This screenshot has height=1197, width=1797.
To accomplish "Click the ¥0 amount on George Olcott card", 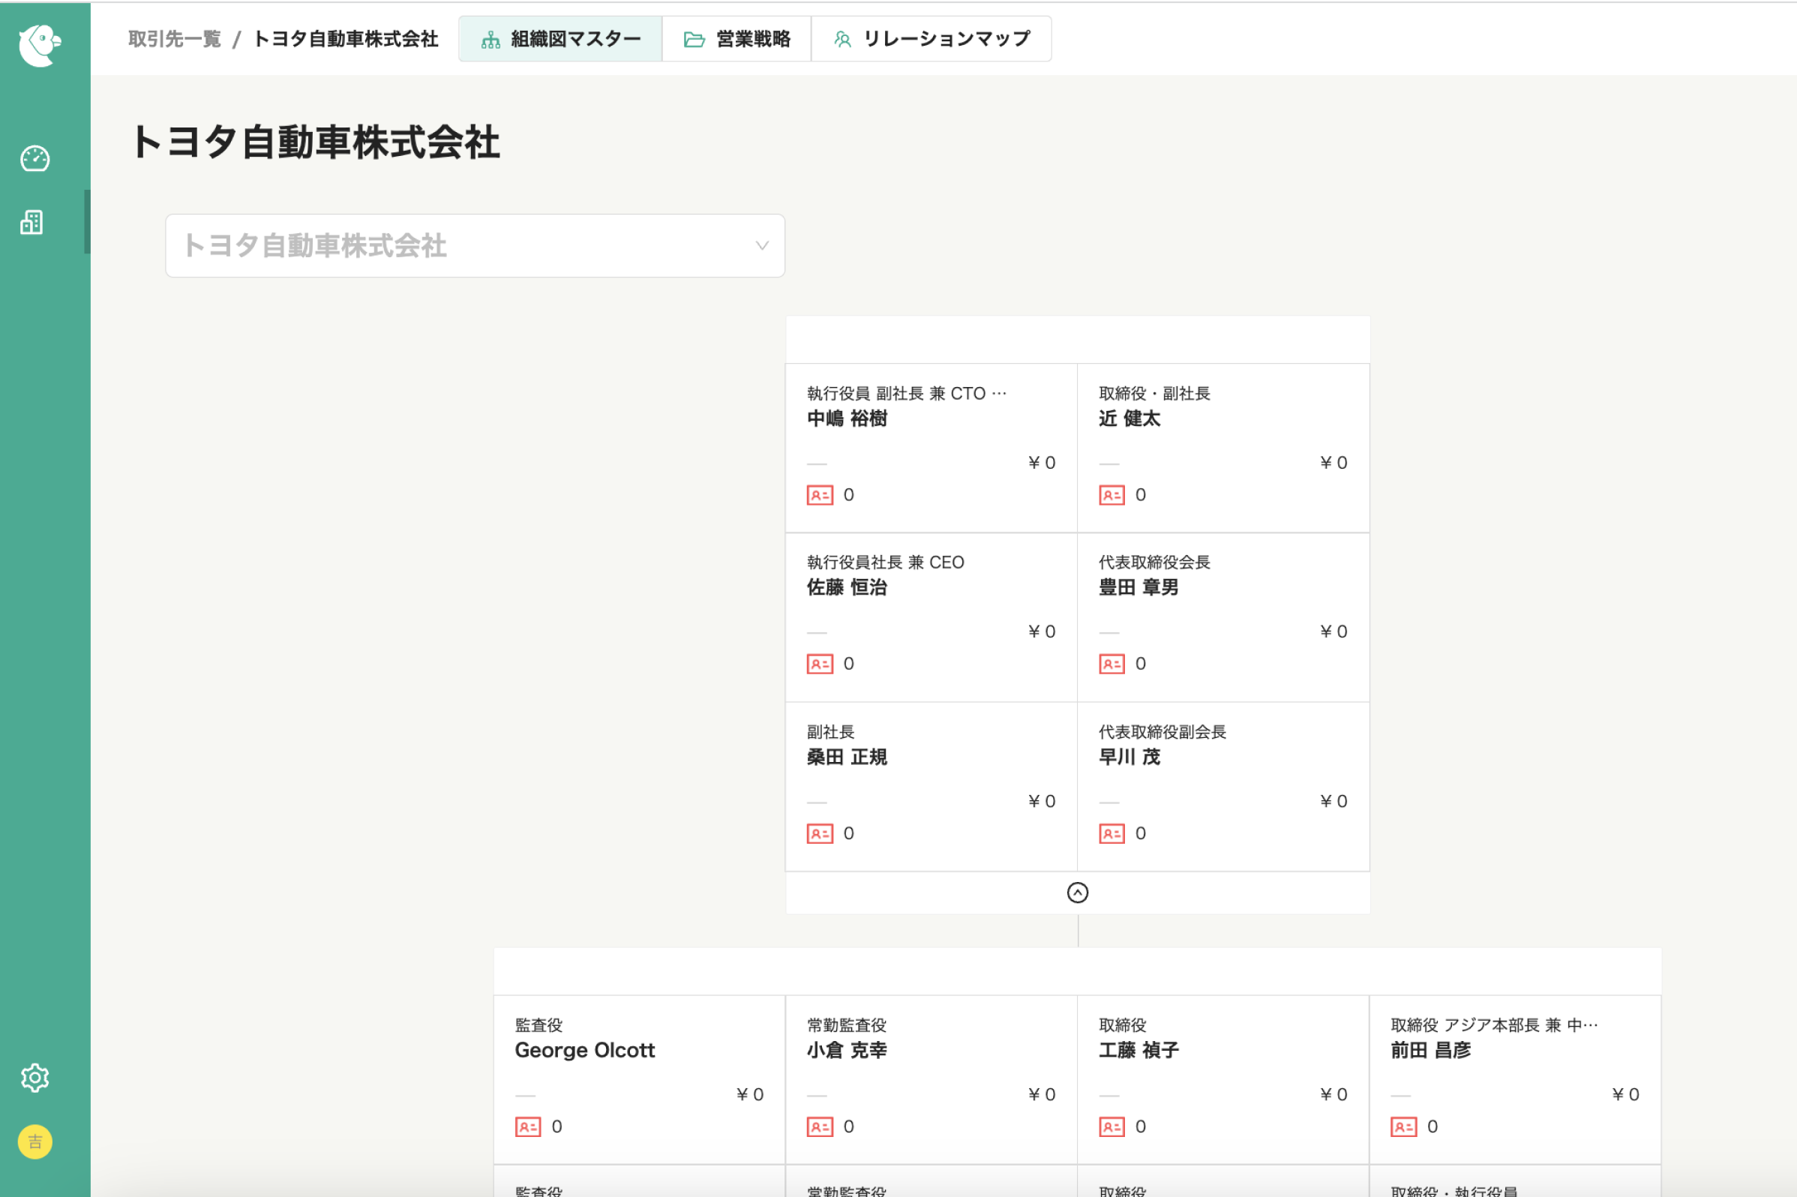I will click(x=750, y=1095).
